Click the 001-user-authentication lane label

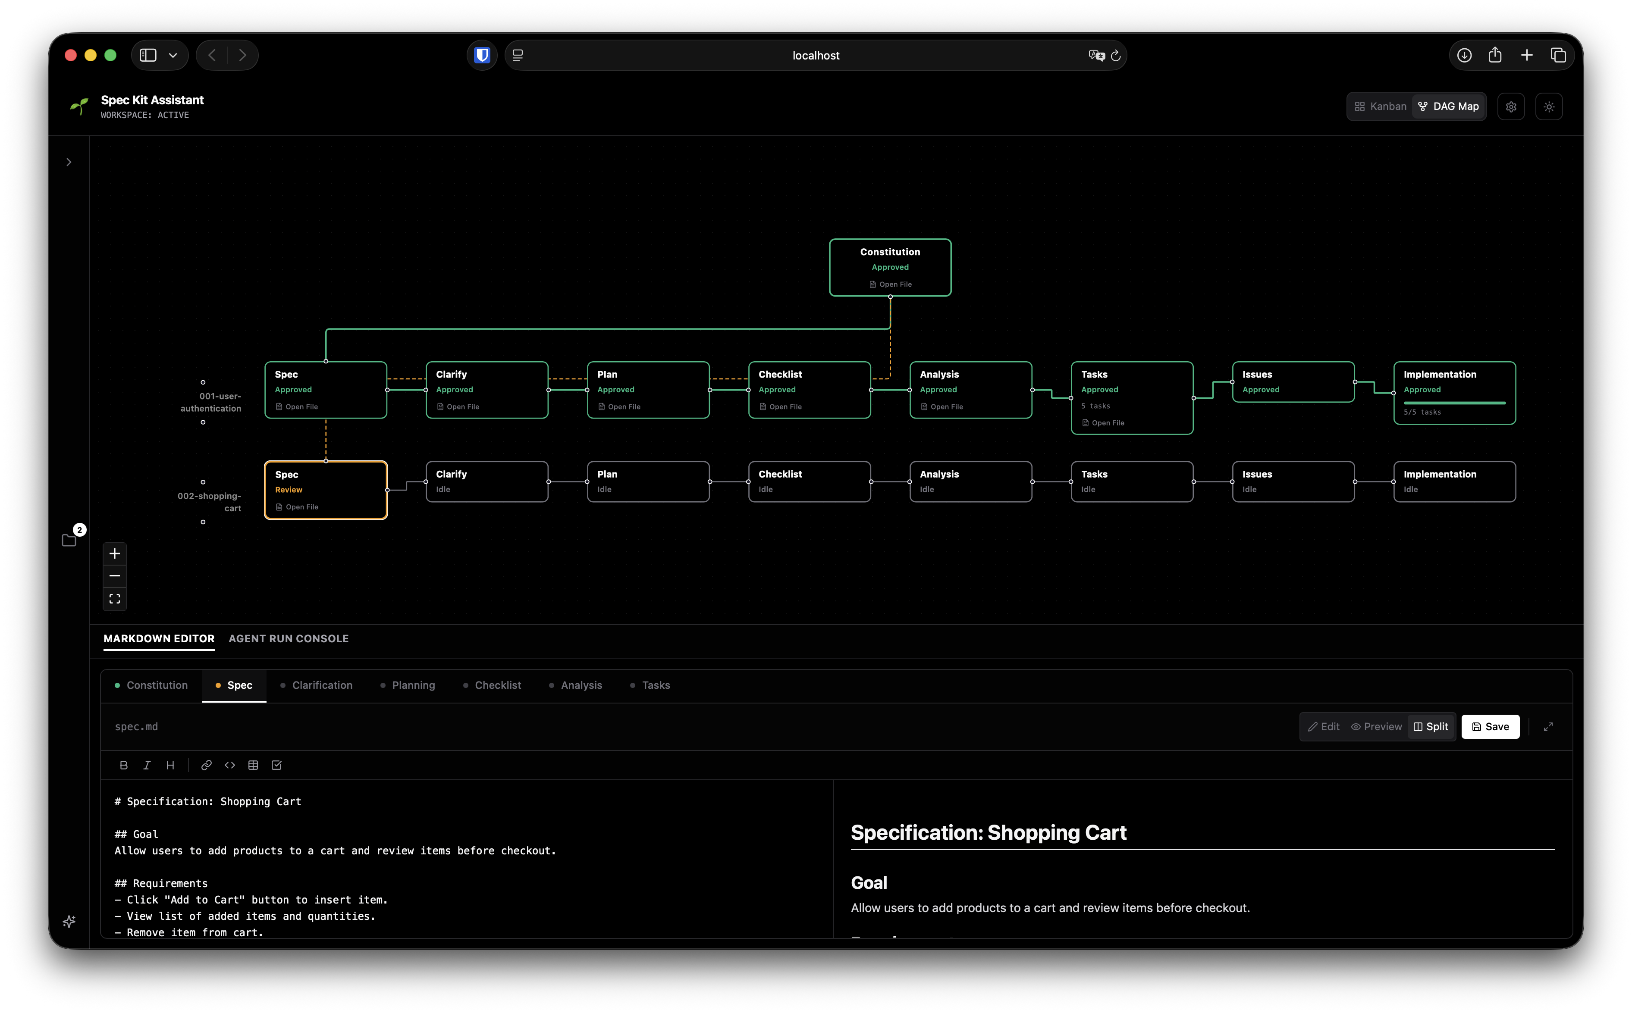[x=210, y=402]
